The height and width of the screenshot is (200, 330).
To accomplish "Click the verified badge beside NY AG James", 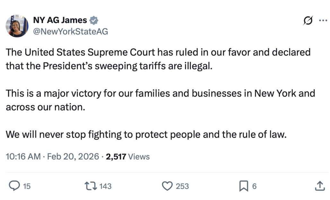I will (x=94, y=20).
